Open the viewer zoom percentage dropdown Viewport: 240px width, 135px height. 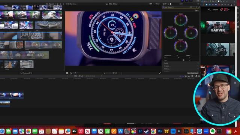(151, 4)
